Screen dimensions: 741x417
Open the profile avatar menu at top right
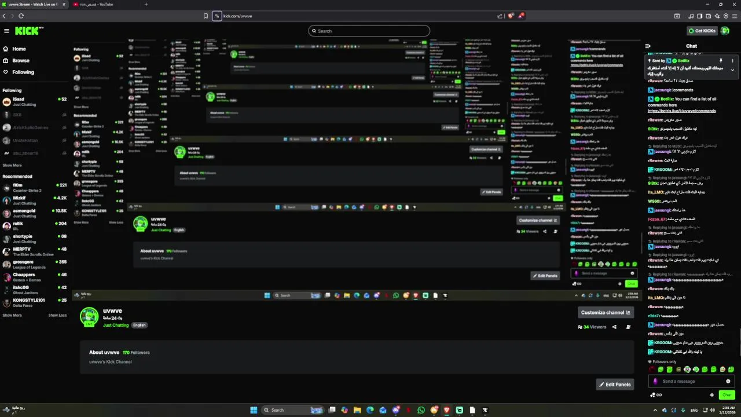[725, 31]
